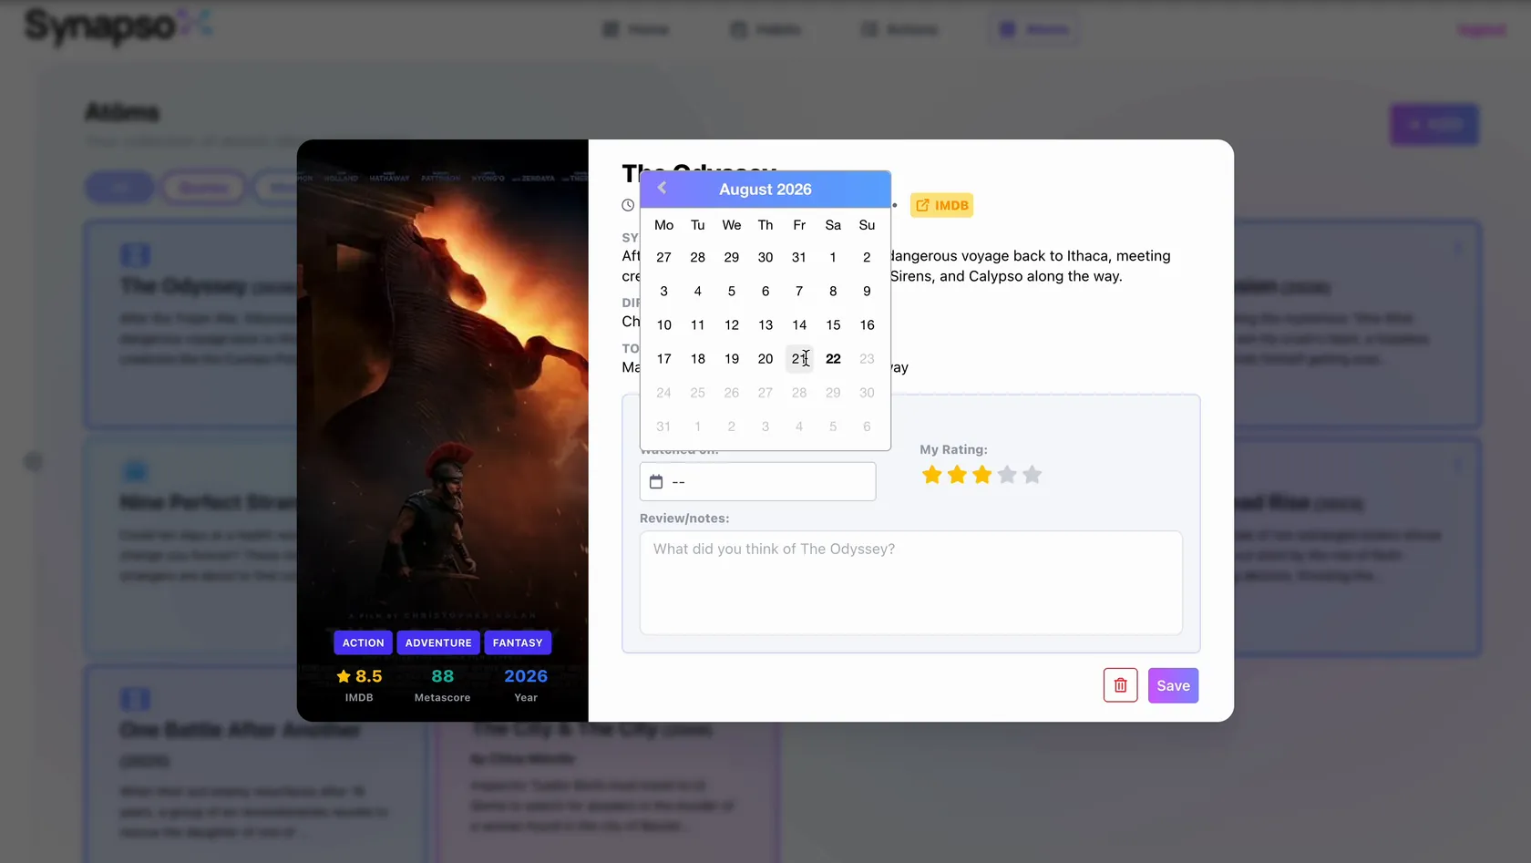
Task: Click the FANTASY genre tag
Action: click(x=518, y=642)
